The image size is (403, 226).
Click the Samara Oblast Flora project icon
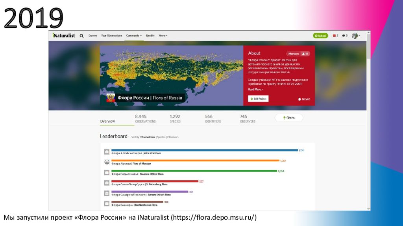107,193
